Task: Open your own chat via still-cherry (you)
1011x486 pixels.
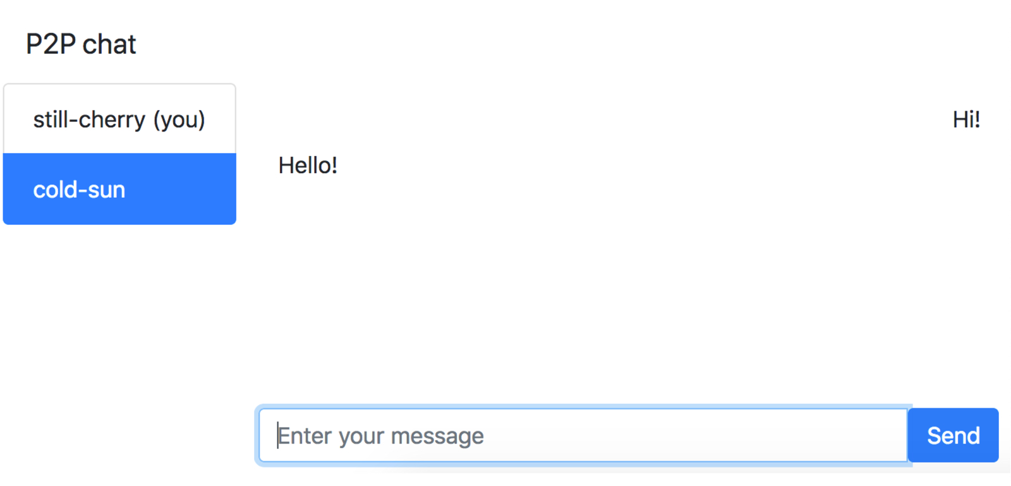Action: pos(119,119)
